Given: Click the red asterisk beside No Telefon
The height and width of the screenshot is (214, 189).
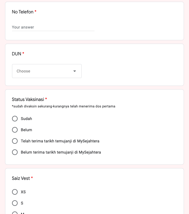Looking at the screenshot, I should click(x=36, y=12).
